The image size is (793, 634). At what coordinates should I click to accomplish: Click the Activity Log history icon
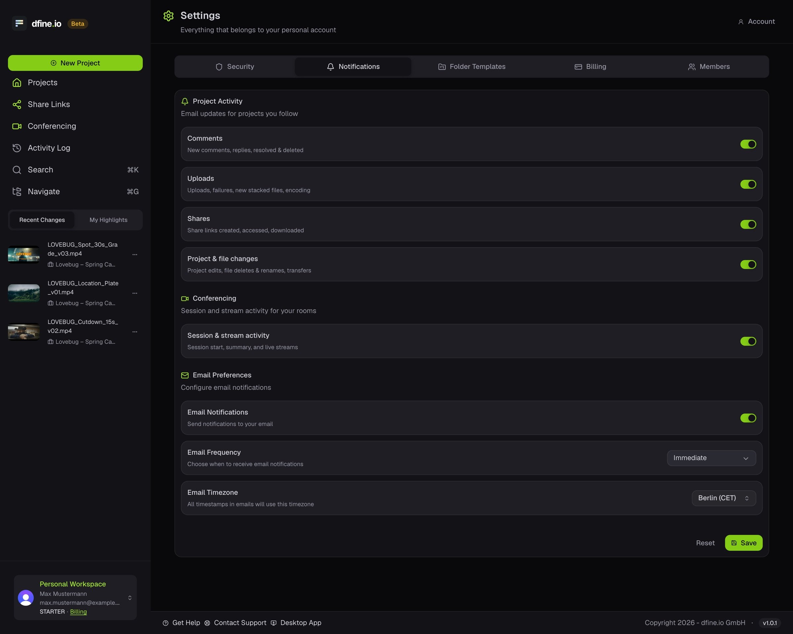point(17,148)
